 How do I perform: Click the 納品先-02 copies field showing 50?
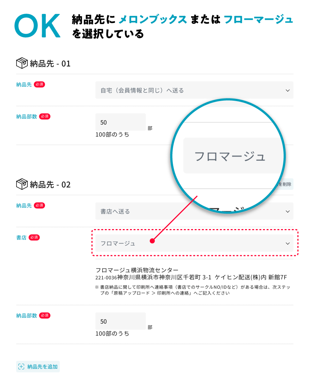120,321
